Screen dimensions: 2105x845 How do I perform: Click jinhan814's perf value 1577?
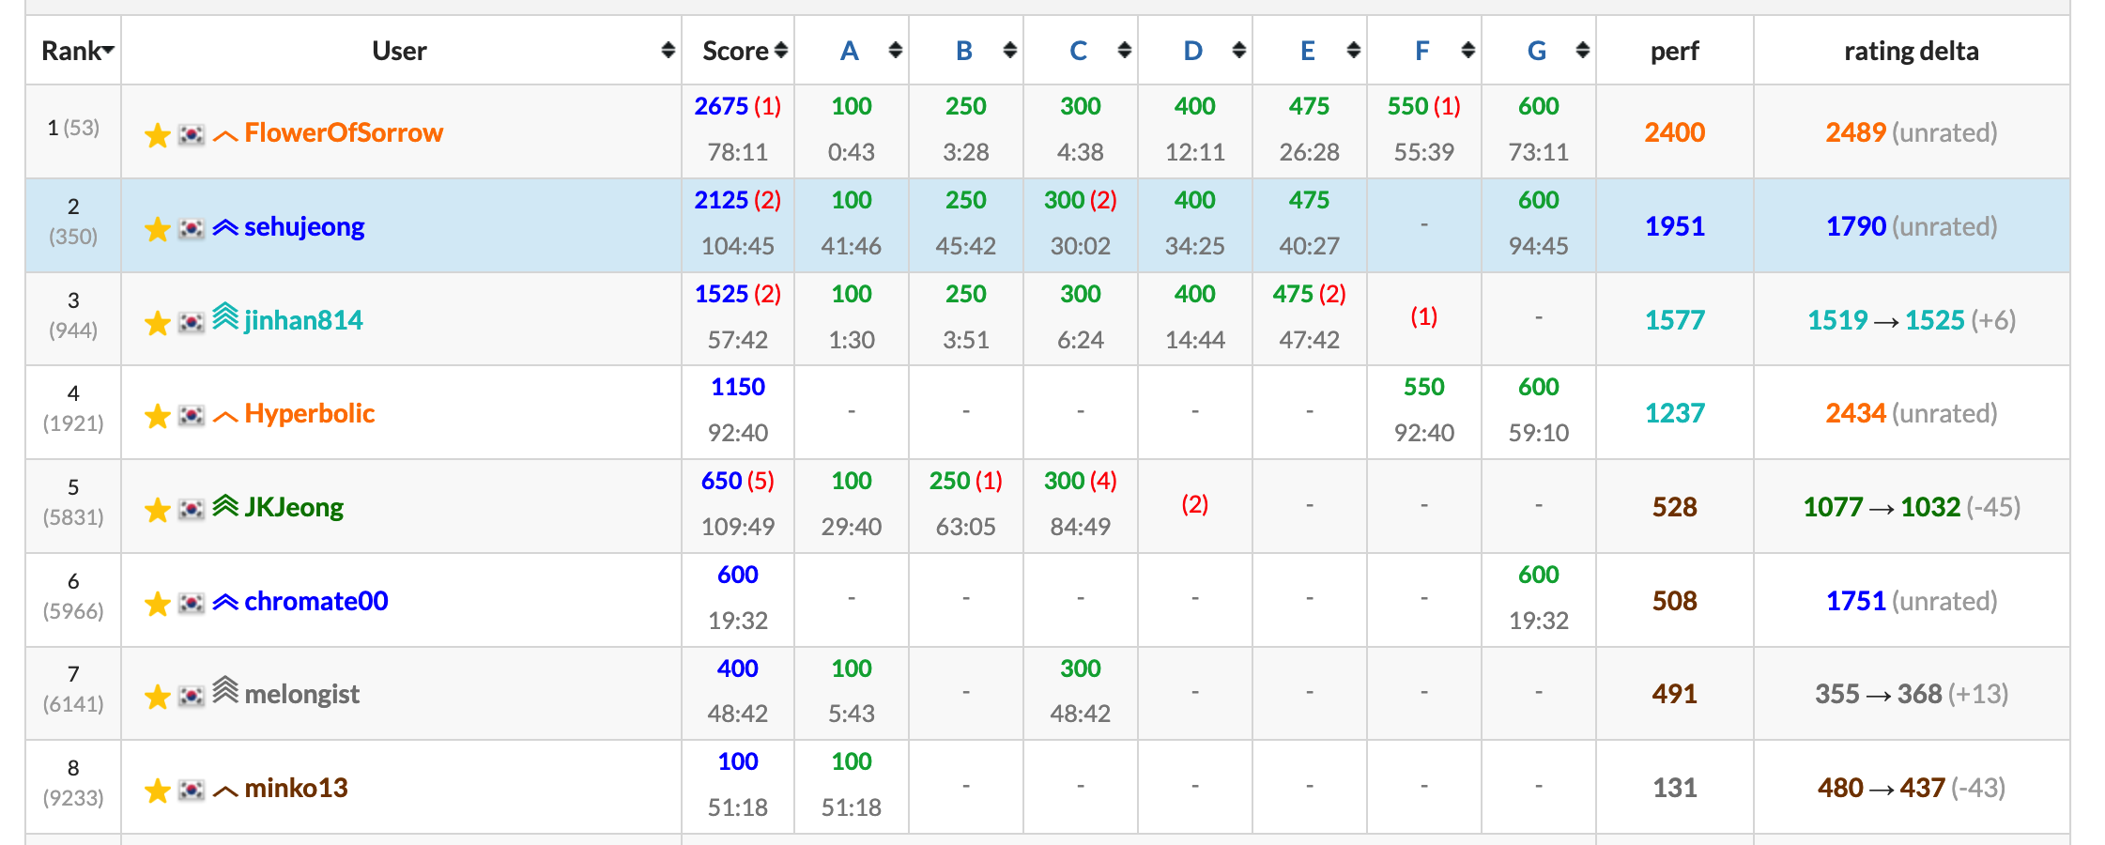tap(1674, 320)
